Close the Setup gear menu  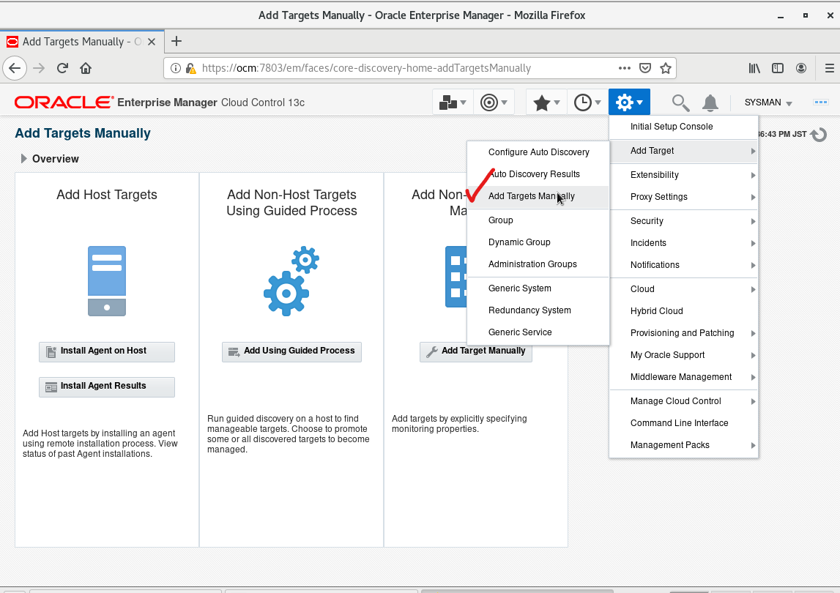[629, 102]
